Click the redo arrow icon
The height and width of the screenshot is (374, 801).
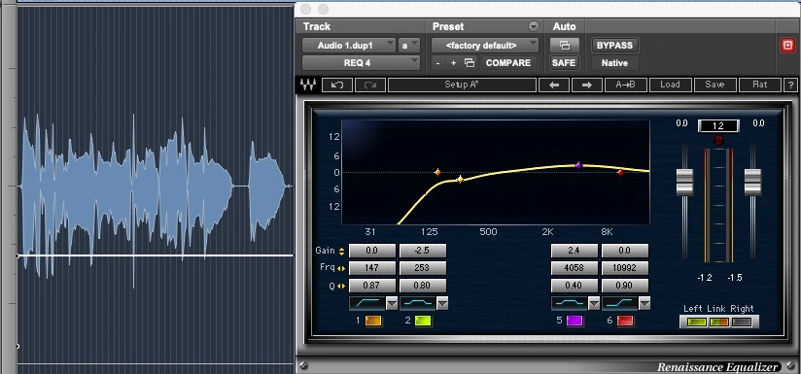(x=370, y=85)
